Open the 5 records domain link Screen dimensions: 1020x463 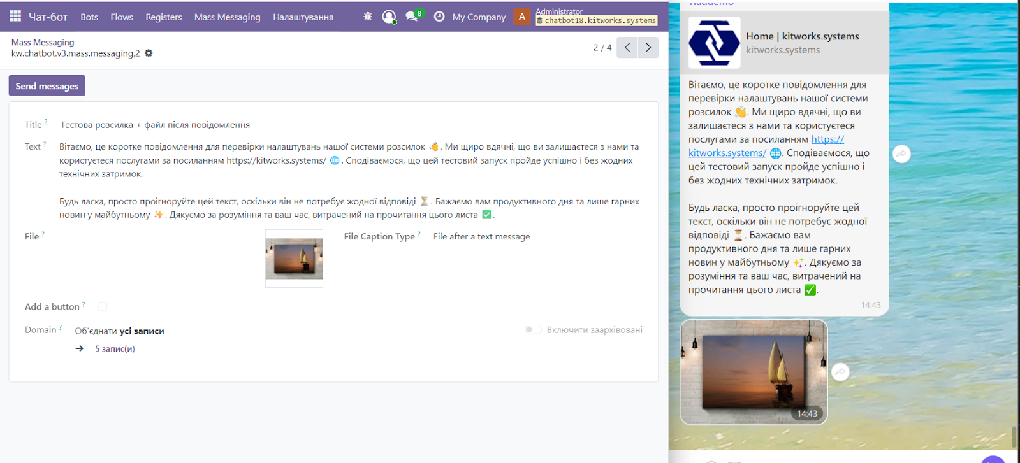pos(115,348)
